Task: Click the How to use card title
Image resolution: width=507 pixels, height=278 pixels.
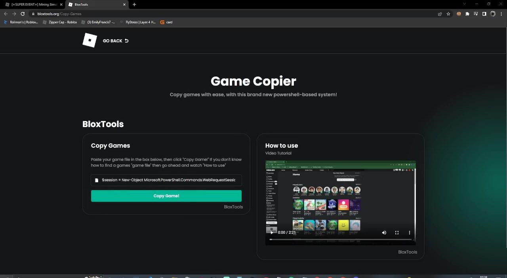Action: pos(282,146)
